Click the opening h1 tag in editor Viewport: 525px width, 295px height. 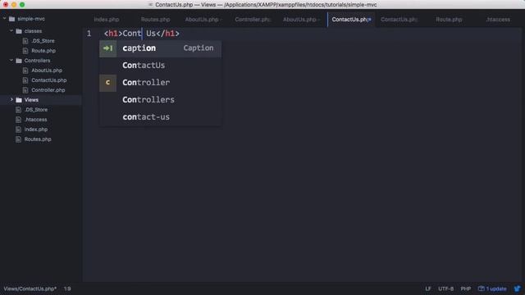point(113,34)
